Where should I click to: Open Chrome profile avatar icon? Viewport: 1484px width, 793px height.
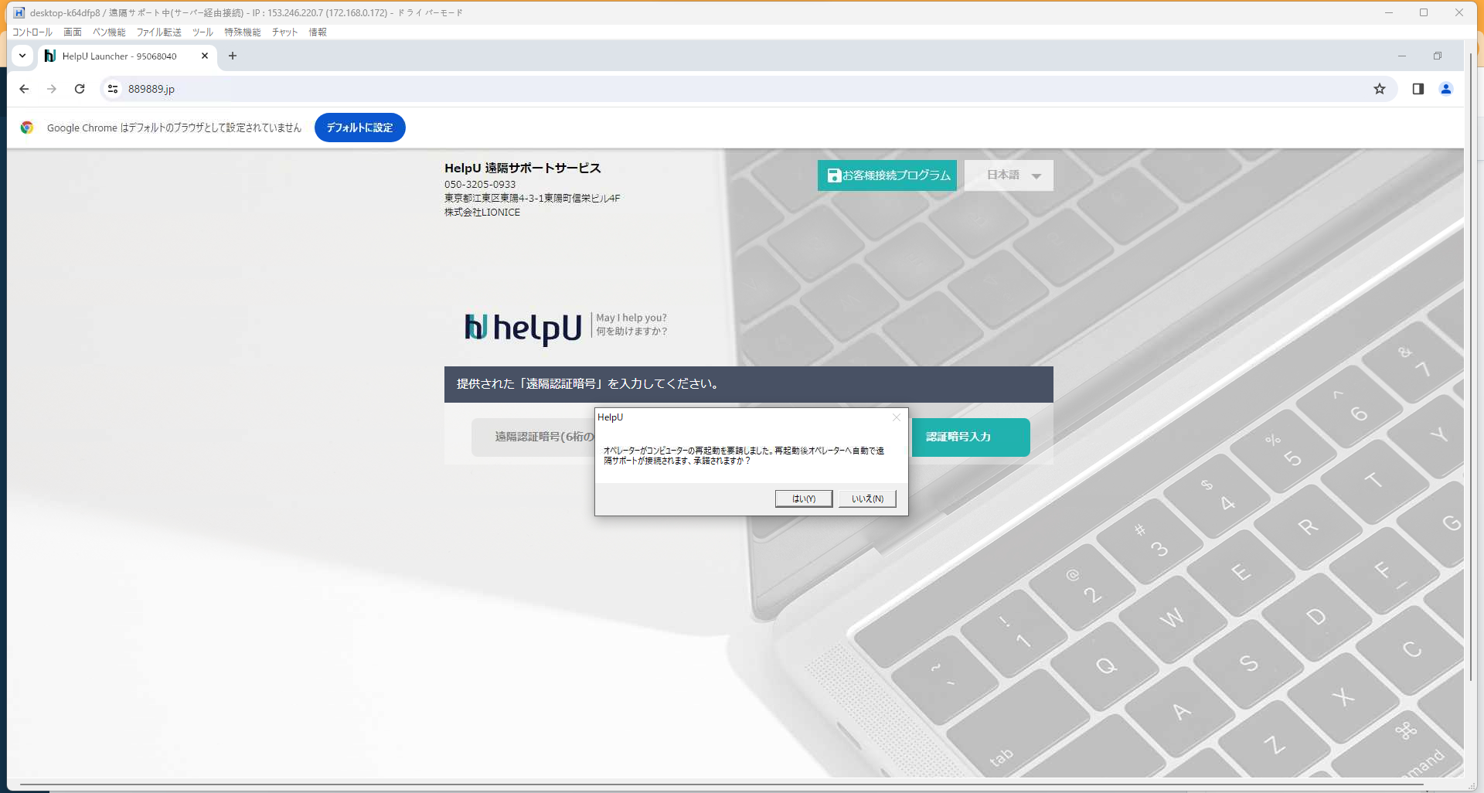(1446, 89)
